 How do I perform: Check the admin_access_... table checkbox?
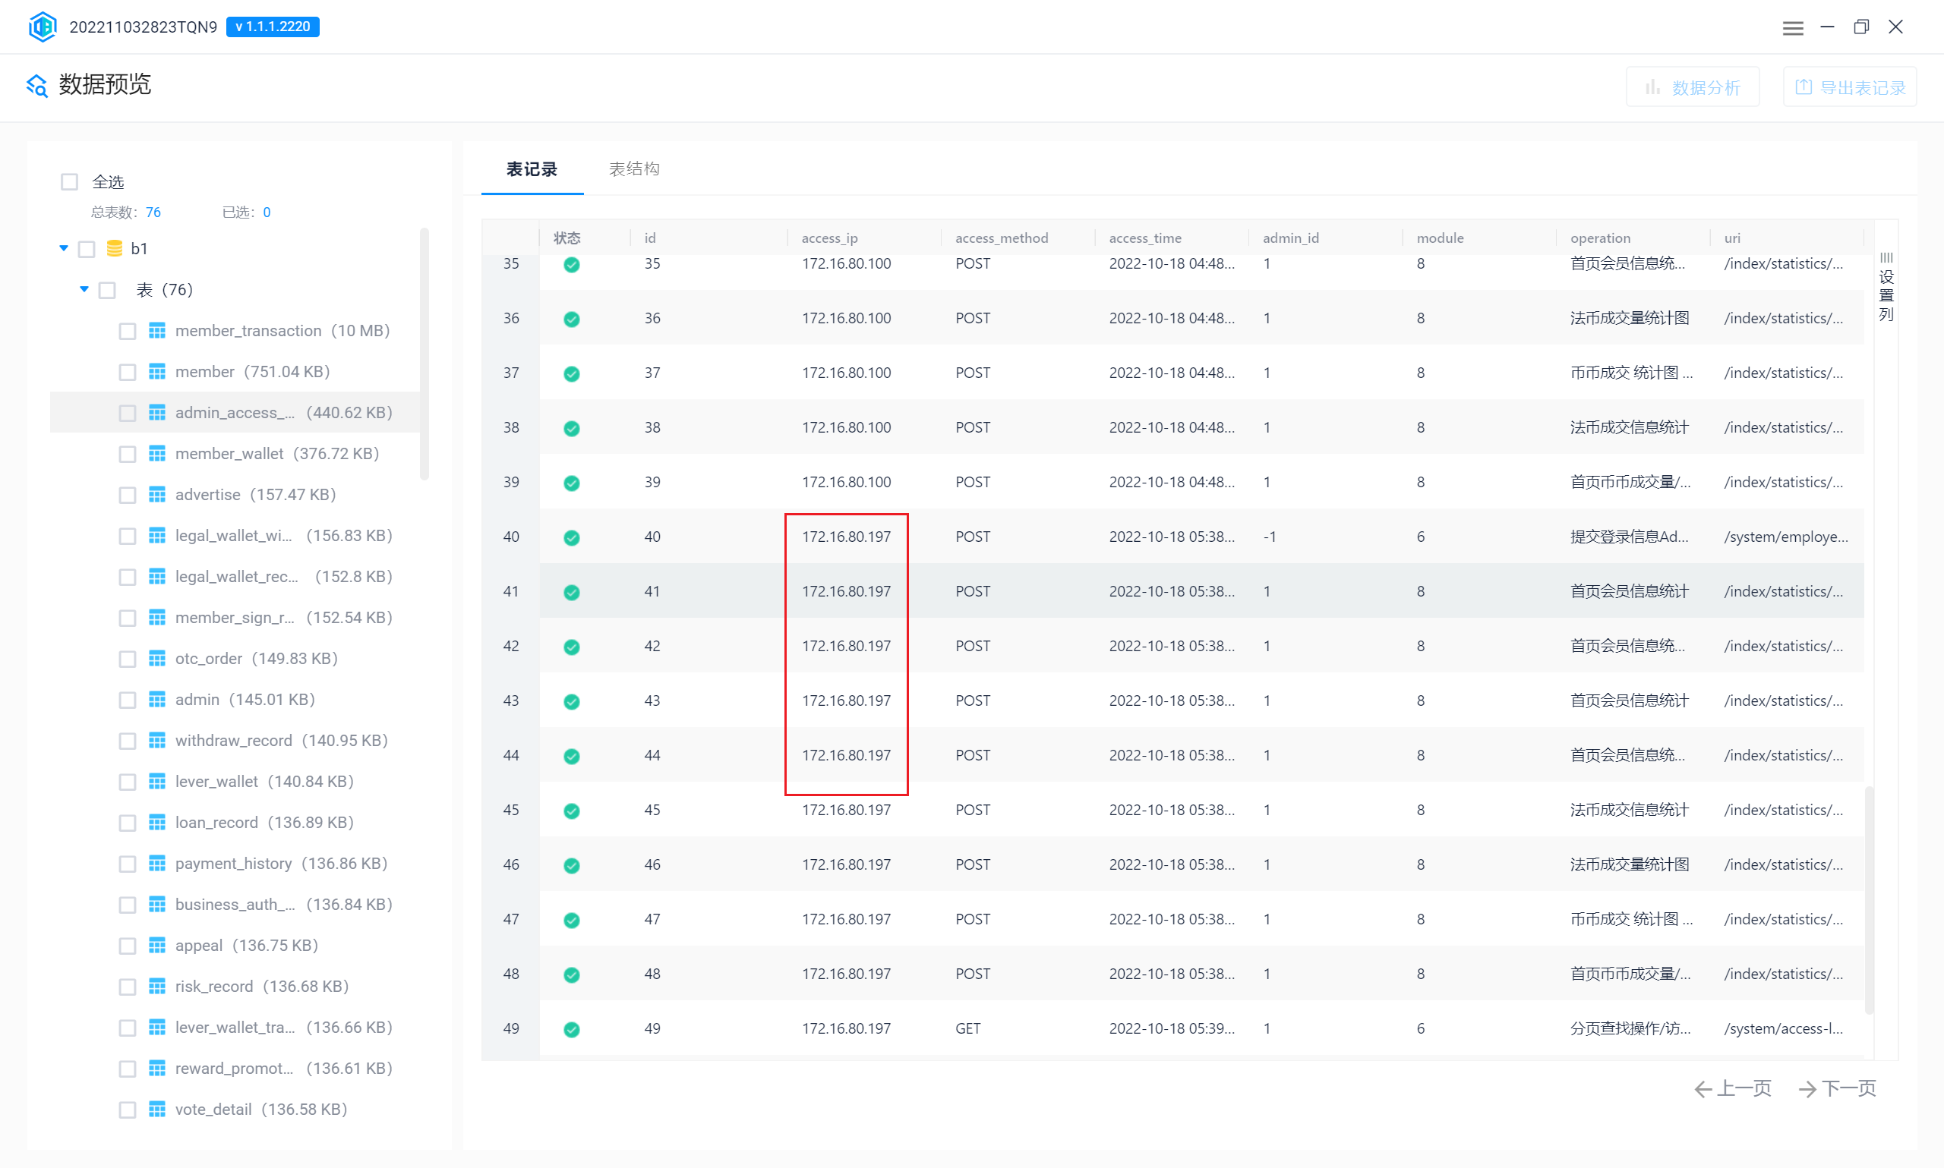click(128, 413)
